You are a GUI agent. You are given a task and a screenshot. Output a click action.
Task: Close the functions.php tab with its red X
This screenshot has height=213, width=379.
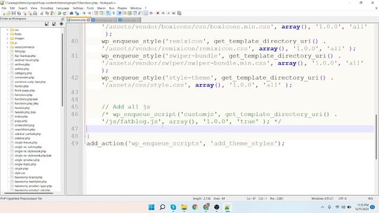(88, 20)
